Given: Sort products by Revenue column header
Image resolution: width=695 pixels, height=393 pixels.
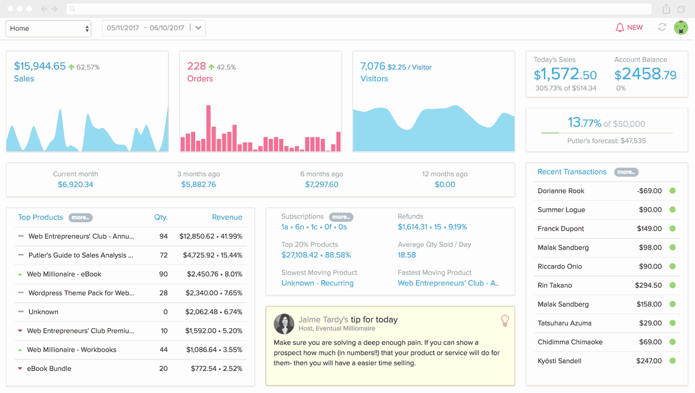Looking at the screenshot, I should (226, 217).
